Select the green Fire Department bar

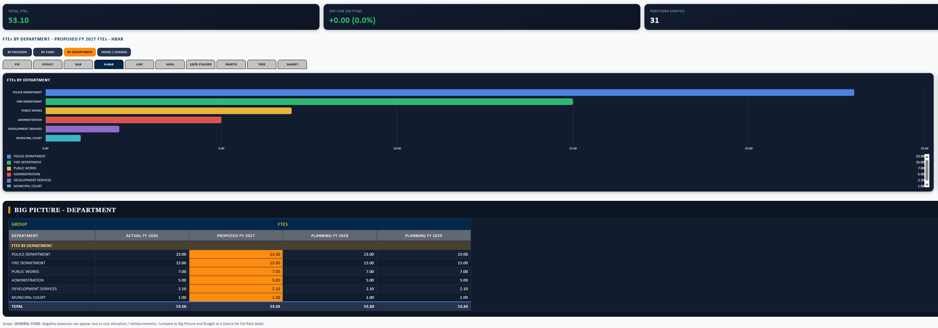[x=309, y=102]
